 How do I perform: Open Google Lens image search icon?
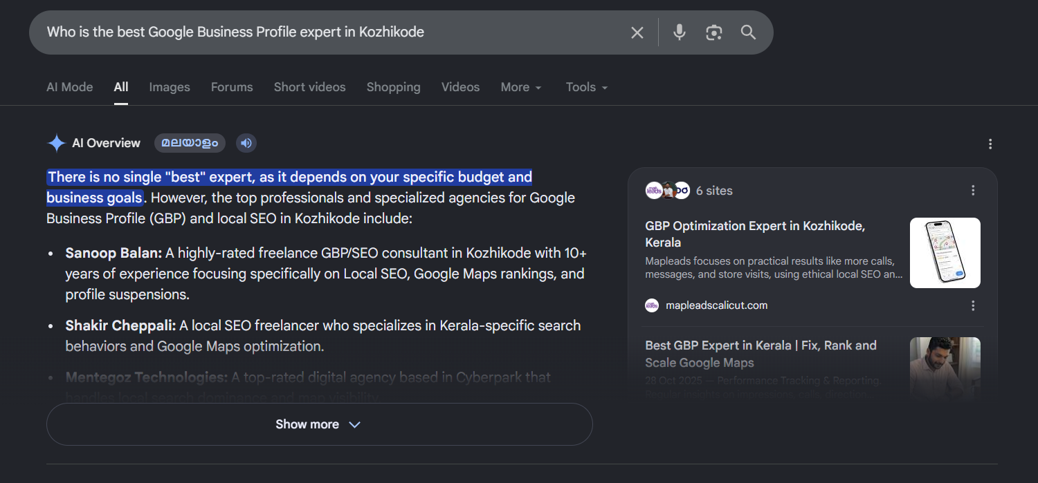tap(714, 32)
